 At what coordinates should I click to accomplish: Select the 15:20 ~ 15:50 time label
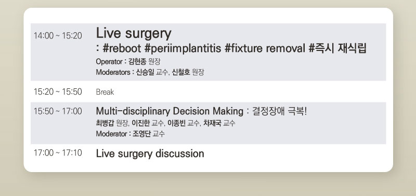tap(58, 92)
